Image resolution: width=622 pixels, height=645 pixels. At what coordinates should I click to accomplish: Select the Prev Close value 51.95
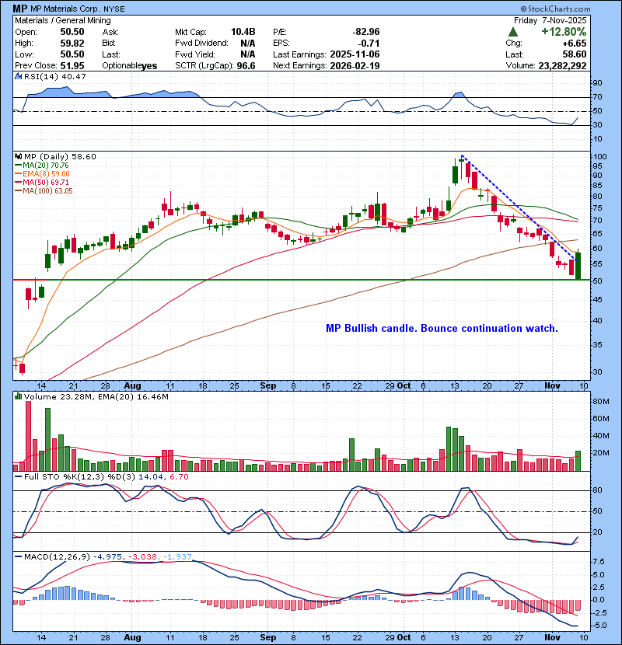pyautogui.click(x=72, y=66)
